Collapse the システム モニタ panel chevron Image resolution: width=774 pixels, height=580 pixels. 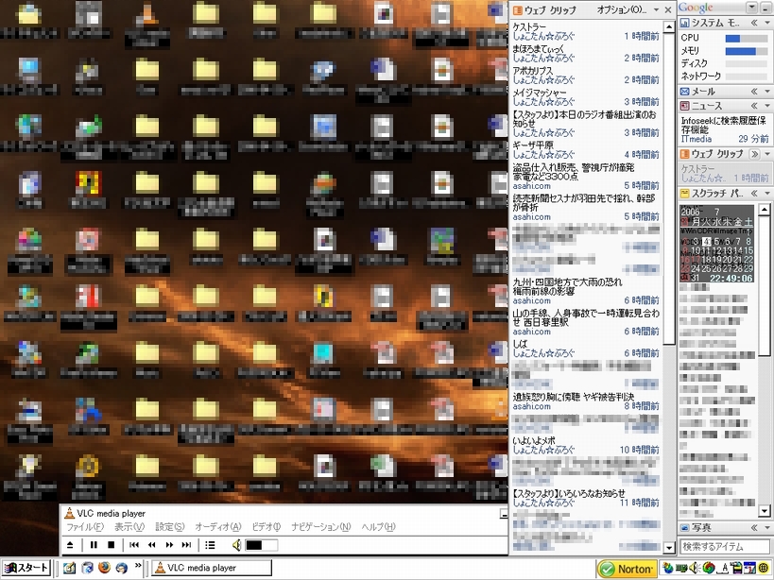pos(754,23)
